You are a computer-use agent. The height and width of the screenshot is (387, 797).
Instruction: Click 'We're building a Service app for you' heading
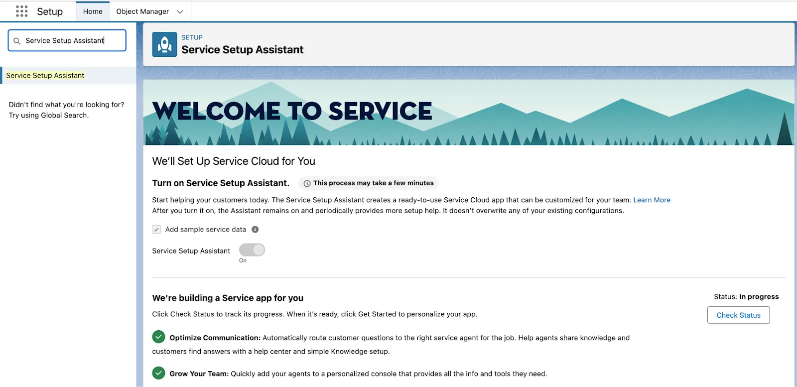[x=228, y=298]
